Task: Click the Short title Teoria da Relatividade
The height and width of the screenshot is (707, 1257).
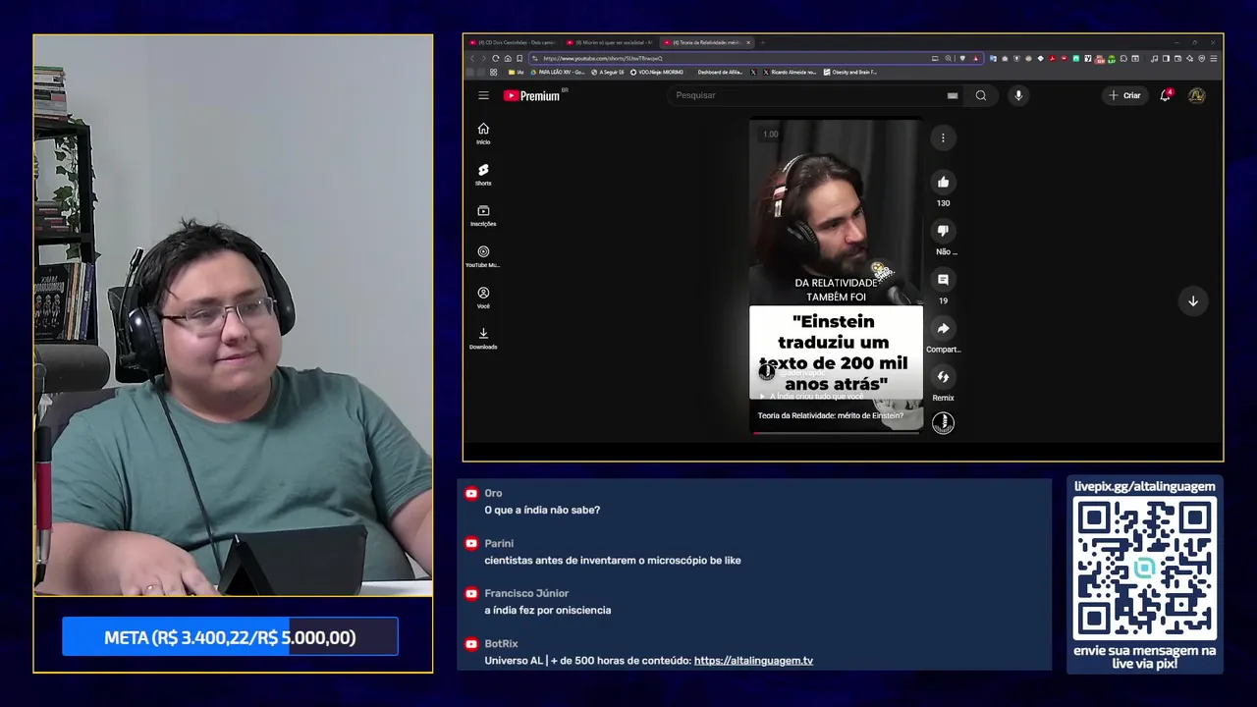Action: pyautogui.click(x=830, y=415)
